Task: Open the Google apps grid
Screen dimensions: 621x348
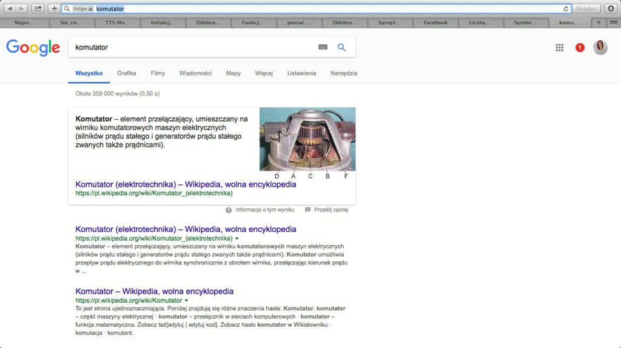Action: pyautogui.click(x=559, y=48)
